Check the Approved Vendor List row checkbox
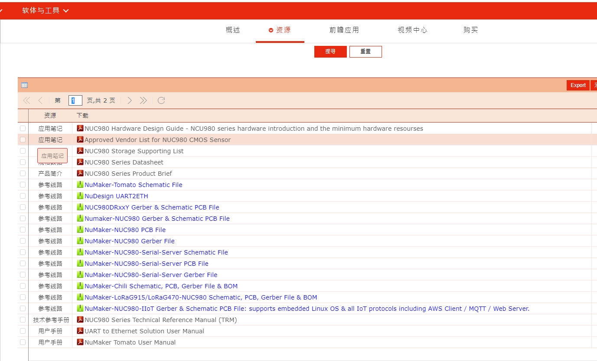The image size is (597, 361). pos(23,139)
